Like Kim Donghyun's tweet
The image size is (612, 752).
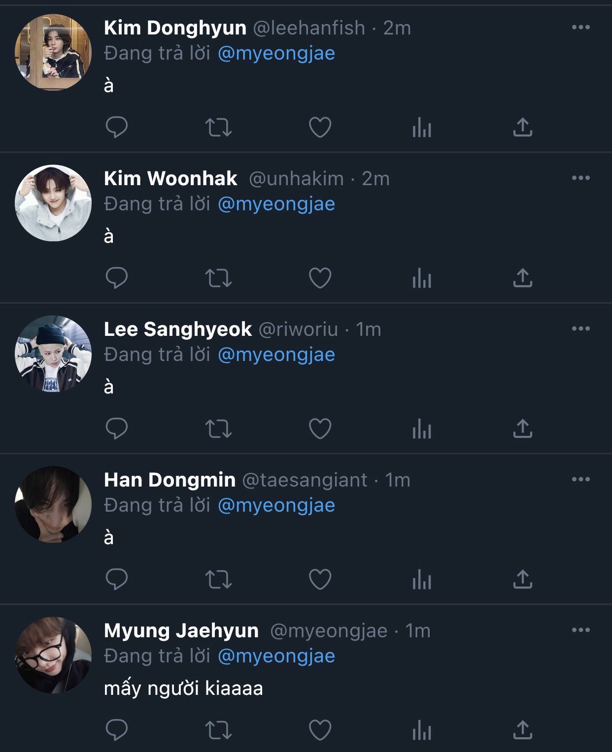320,127
